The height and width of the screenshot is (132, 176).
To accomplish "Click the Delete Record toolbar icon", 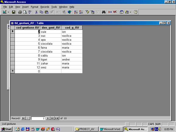I will point(115,12).
